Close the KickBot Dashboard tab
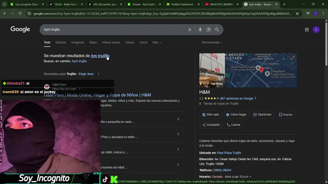This screenshot has height=184, width=328. pos(199,4)
